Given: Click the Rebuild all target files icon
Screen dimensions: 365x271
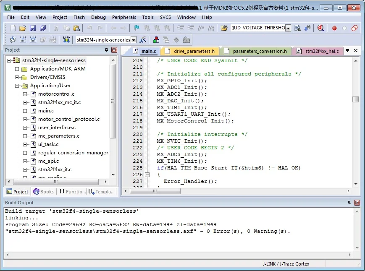Looking at the screenshot, I should click(x=33, y=40).
